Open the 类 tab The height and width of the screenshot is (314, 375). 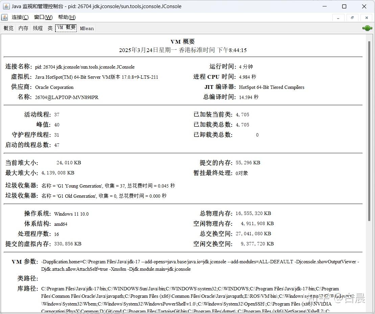pyautogui.click(x=50, y=28)
